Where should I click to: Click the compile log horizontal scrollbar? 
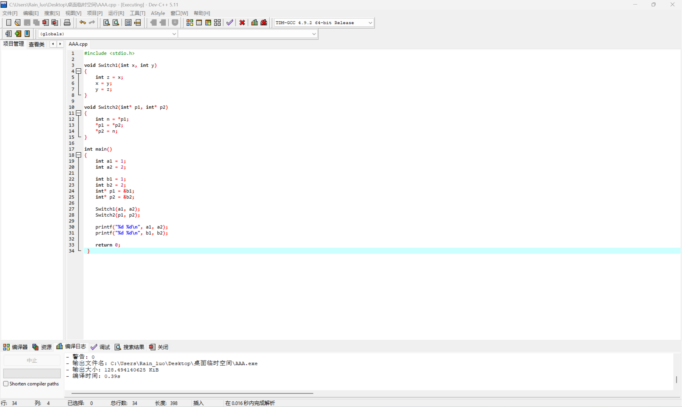coord(192,393)
